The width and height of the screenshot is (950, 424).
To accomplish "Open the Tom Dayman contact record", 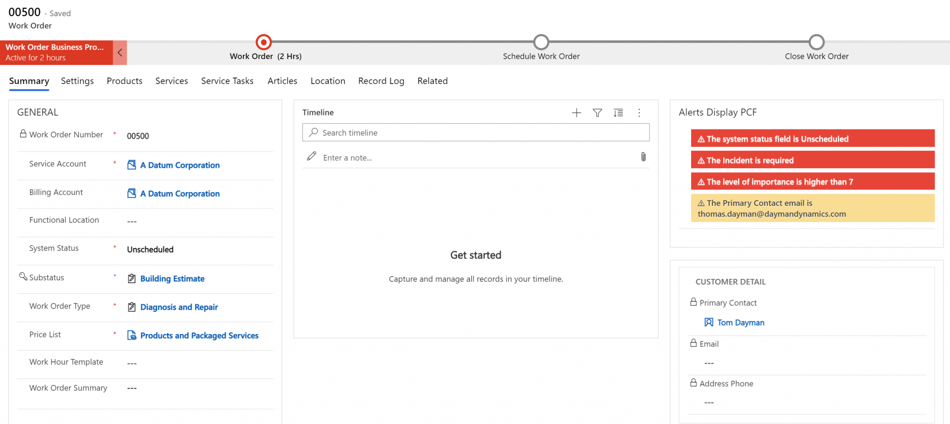I will [740, 322].
